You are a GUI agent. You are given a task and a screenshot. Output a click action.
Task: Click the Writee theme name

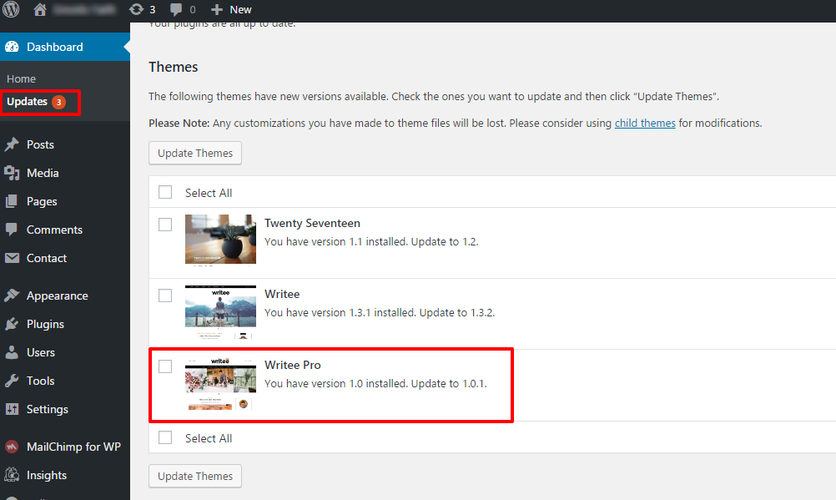282,294
